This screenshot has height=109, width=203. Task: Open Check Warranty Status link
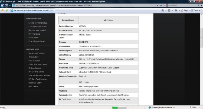click(38, 27)
